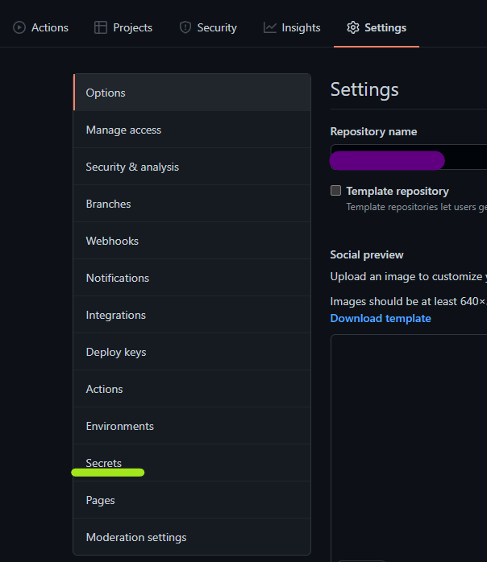The image size is (487, 562).
Task: Open the Download template link
Action: coord(381,318)
